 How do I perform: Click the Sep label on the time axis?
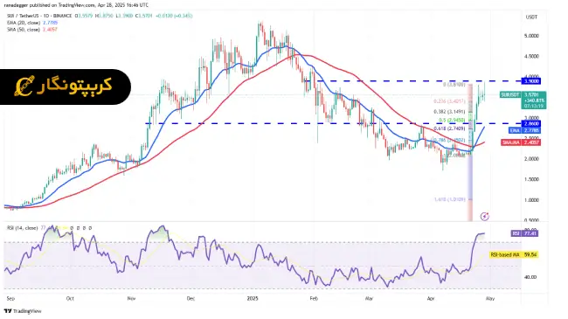[10, 298]
